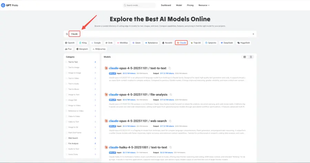Open the Dashboard nav item
Viewport: 310px width, 163px height.
[x=166, y=6]
